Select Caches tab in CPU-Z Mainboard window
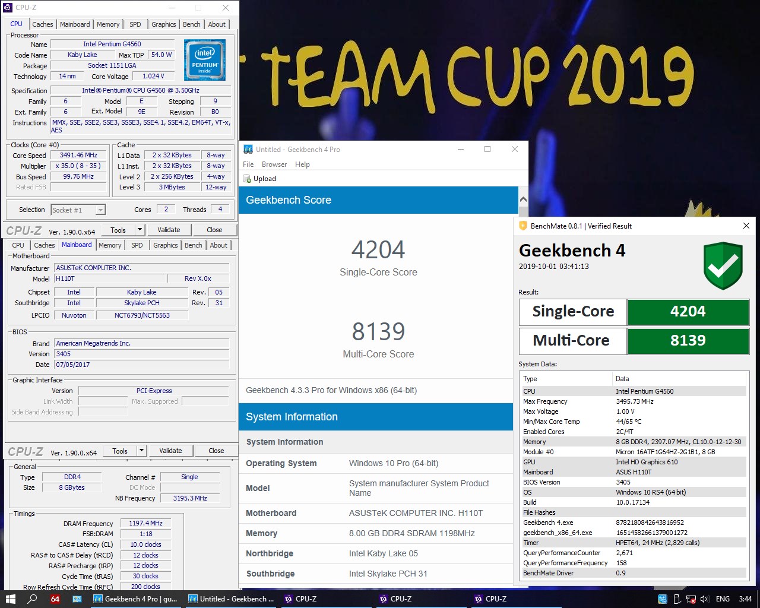The image size is (760, 608). pos(45,245)
